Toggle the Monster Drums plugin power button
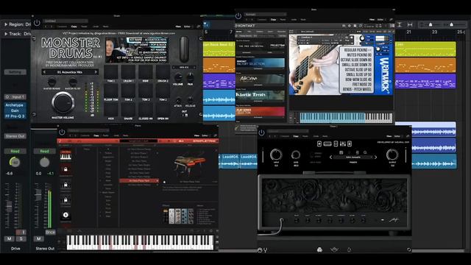 (x=37, y=23)
